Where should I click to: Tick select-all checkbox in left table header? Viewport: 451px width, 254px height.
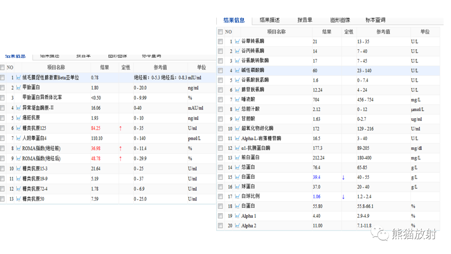click(3, 67)
